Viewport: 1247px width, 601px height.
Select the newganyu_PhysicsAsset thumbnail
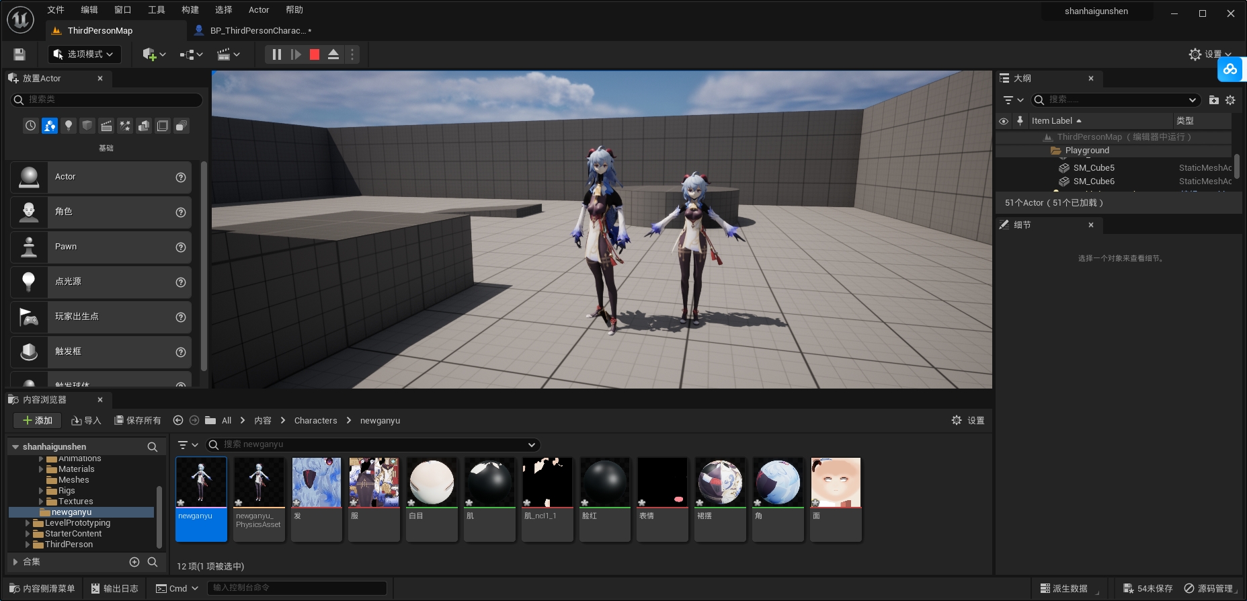pos(259,499)
